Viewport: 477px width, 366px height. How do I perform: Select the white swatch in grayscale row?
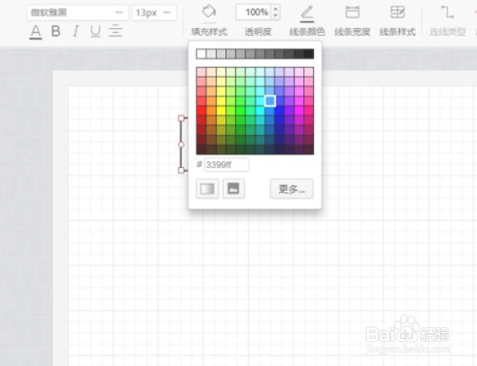point(201,54)
